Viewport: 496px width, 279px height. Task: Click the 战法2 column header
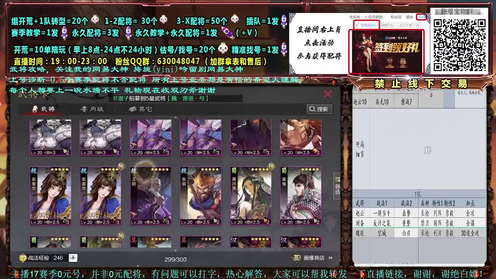tap(406, 203)
